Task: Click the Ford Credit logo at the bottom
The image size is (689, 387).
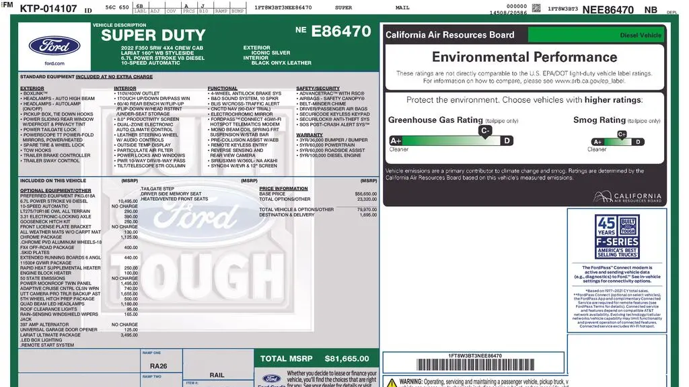Action: (272, 380)
